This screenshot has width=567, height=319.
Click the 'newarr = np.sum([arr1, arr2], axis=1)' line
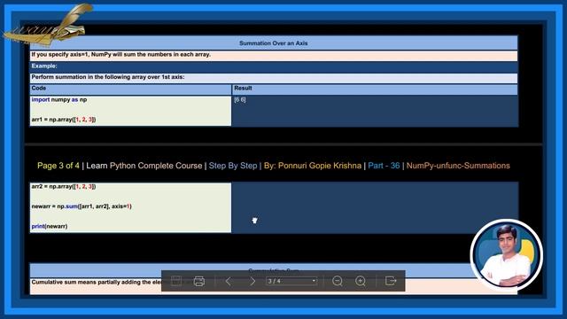pos(82,206)
